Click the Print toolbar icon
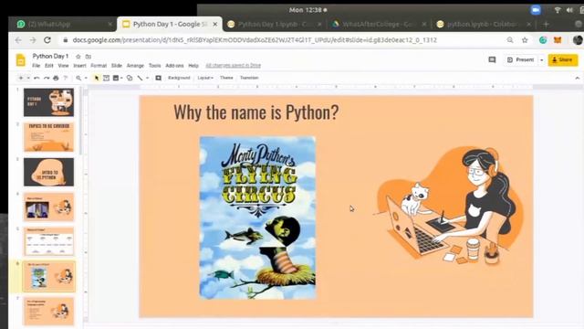This screenshot has width=584, height=329. coord(56,78)
